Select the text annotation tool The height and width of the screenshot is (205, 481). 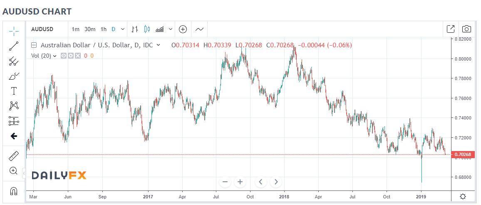click(x=14, y=91)
